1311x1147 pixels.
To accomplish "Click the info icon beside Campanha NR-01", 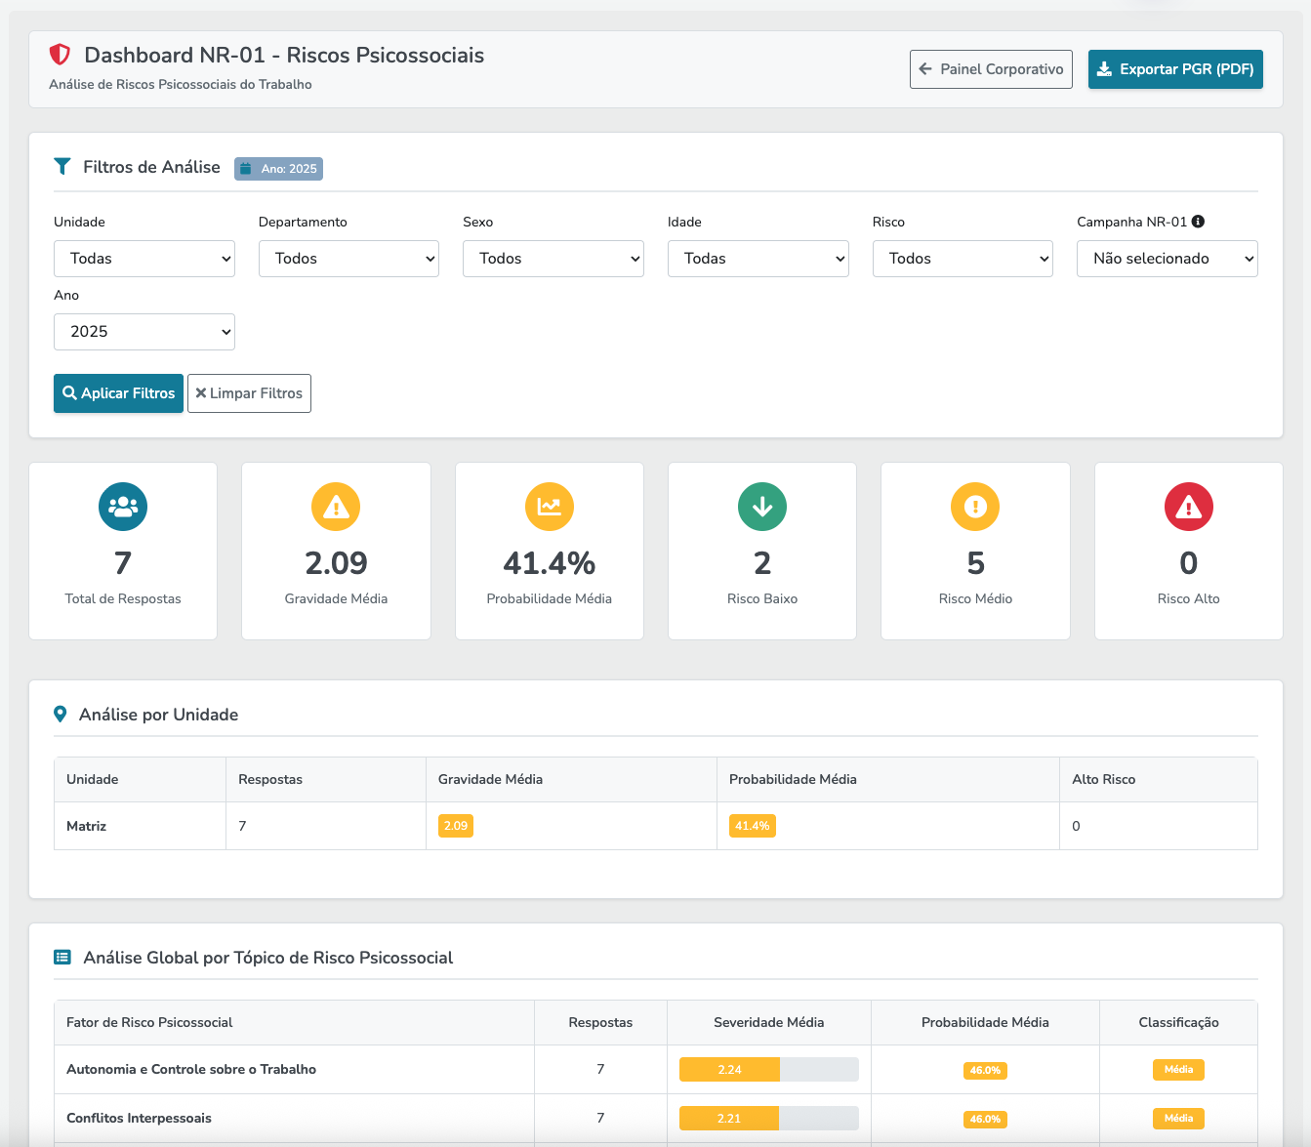I will tap(1200, 222).
